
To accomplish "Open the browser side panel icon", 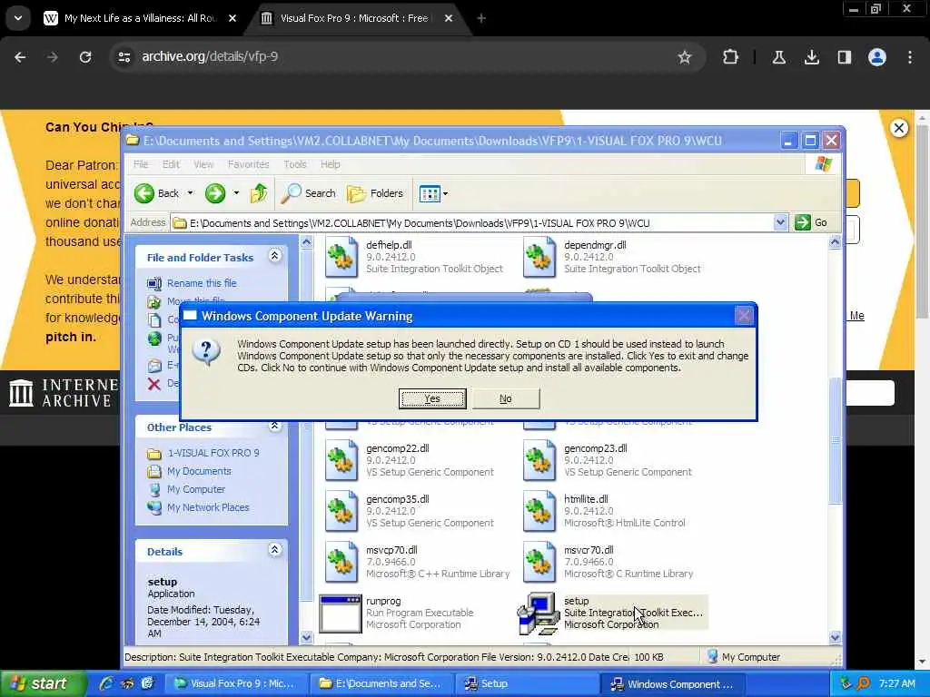I will (x=844, y=57).
